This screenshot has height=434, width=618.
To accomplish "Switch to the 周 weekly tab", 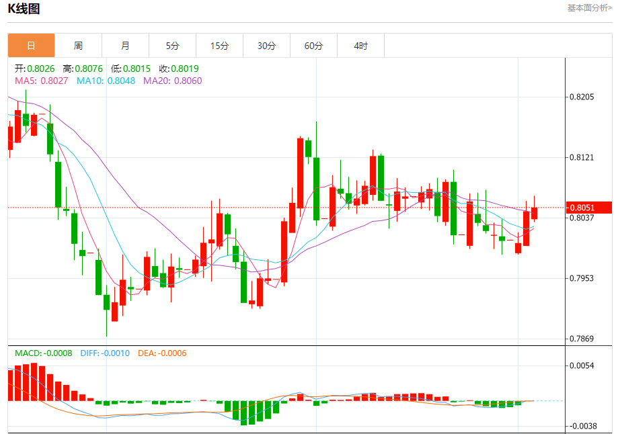I will (78, 46).
